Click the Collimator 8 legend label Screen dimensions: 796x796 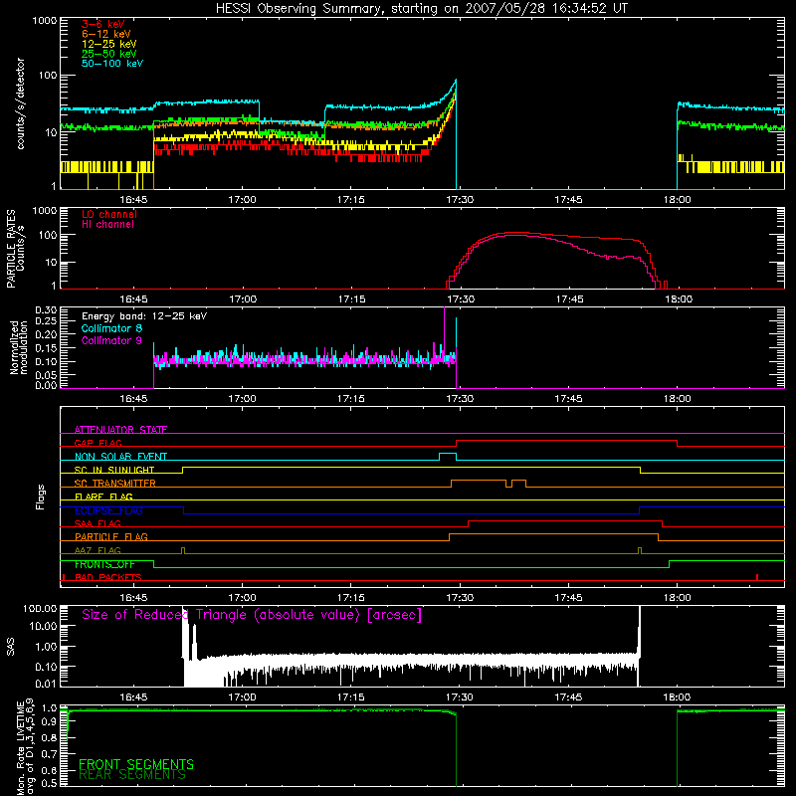111,328
